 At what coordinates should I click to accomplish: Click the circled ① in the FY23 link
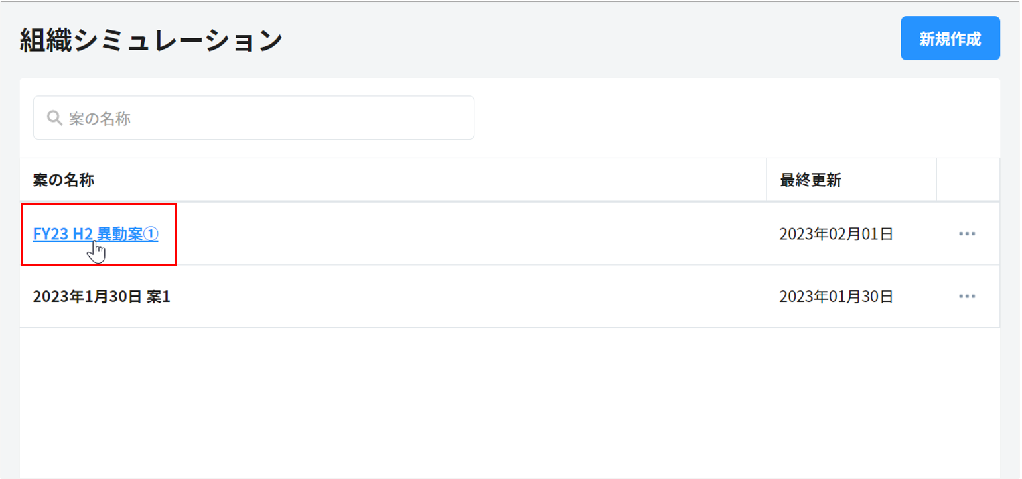pyautogui.click(x=152, y=234)
